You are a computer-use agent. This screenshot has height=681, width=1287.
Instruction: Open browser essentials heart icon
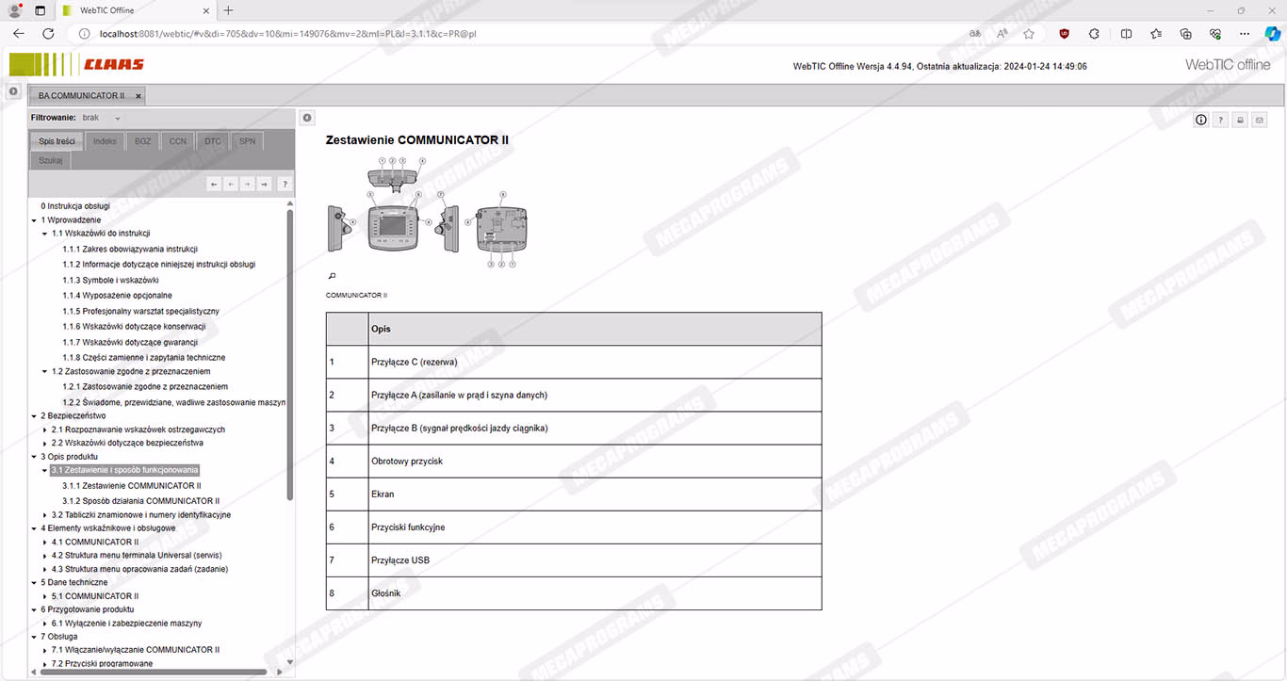1215,33
